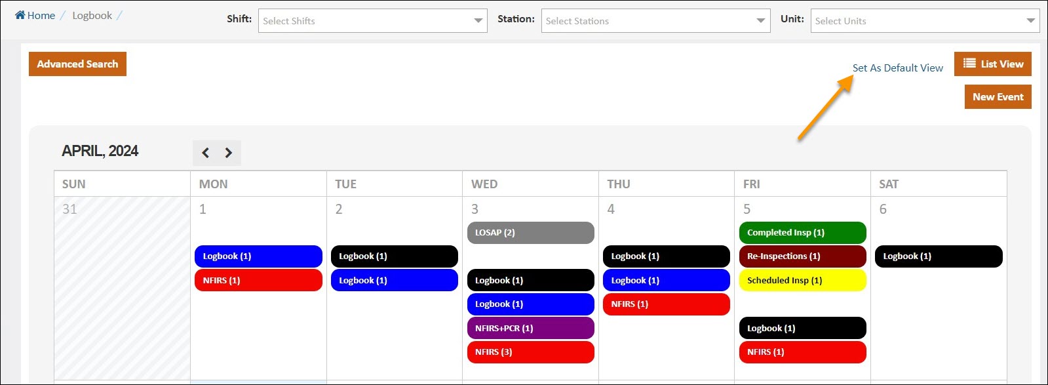The height and width of the screenshot is (385, 1048).
Task: Select red NFIRS (3) entry on Wednesday
Action: (530, 352)
